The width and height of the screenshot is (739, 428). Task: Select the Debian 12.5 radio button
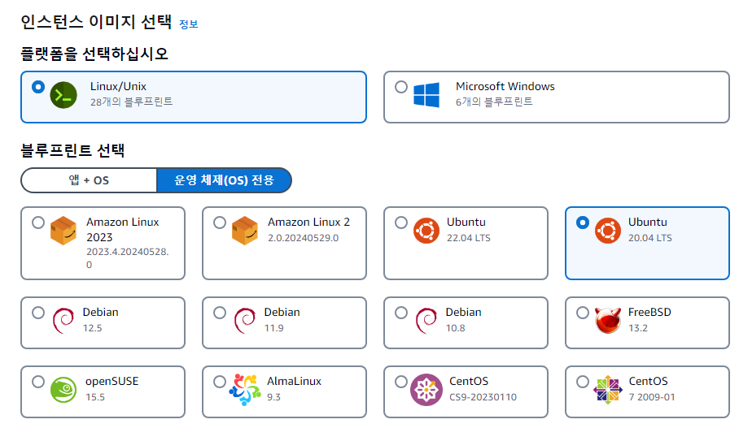pos(38,313)
